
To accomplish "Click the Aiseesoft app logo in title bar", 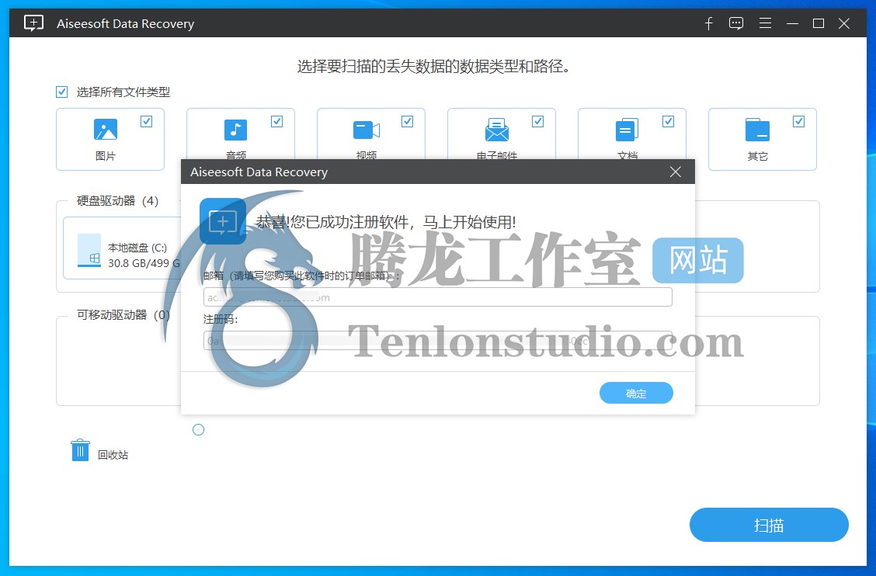I will coord(33,23).
